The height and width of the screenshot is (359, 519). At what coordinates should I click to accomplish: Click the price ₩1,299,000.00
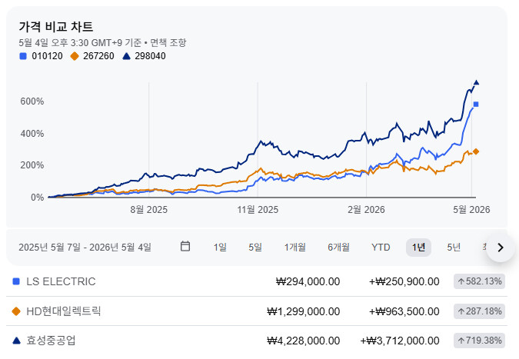point(304,311)
